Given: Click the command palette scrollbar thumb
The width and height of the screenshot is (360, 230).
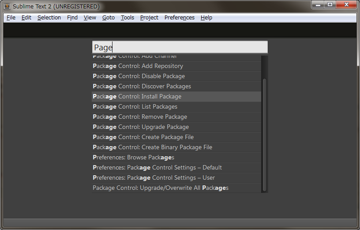Looking at the screenshot, I should [x=265, y=135].
